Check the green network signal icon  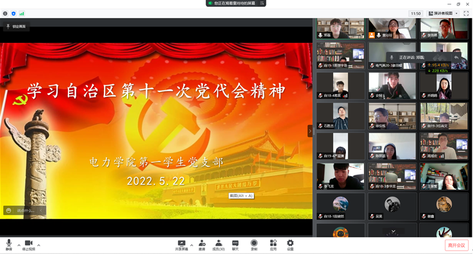22,14
